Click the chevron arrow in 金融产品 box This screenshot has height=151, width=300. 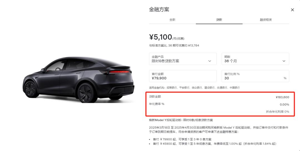point(210,61)
